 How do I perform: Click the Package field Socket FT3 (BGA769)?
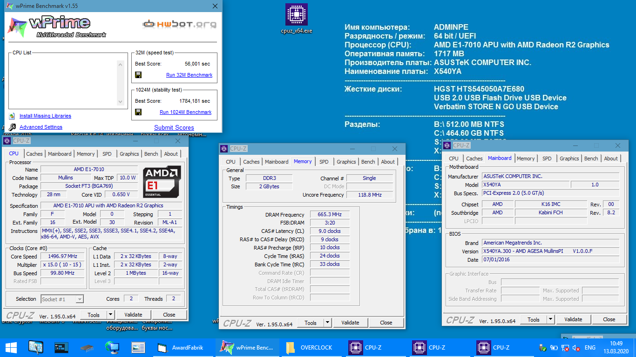coord(89,186)
